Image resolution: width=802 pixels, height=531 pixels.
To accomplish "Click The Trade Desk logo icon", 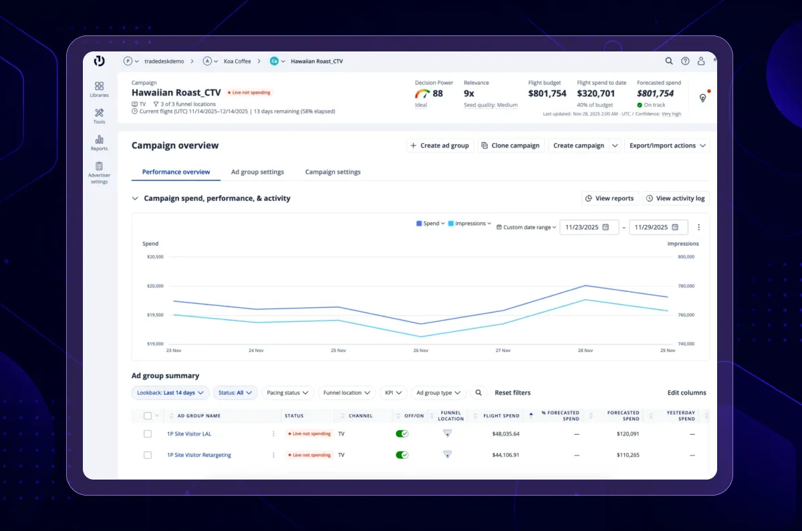I will [99, 61].
